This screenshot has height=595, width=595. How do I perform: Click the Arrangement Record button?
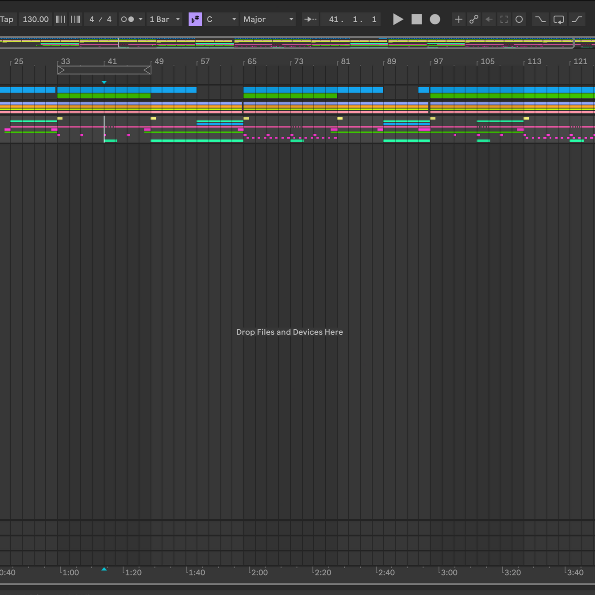pos(435,19)
